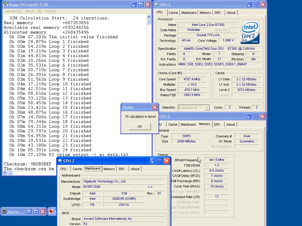Select Memory tab in CPU-Z Mainboard window
This screenshot has height=226, width=302.
[109, 169]
